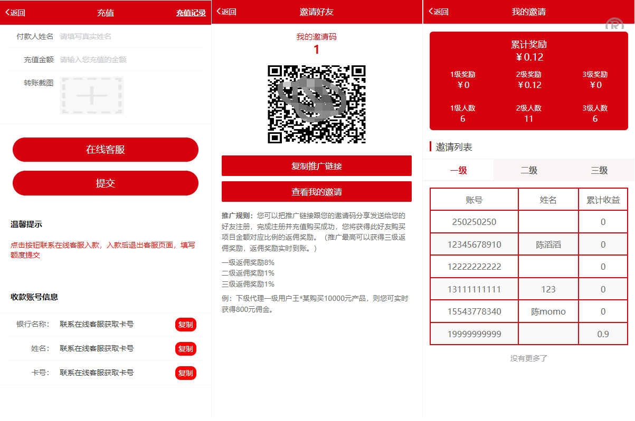Open 查看我的邀请 to view invitations

pyautogui.click(x=316, y=192)
